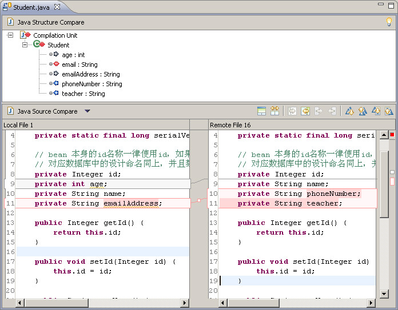Collapse the Compilation Unit tree node
The height and width of the screenshot is (310, 398).
pyautogui.click(x=10, y=35)
